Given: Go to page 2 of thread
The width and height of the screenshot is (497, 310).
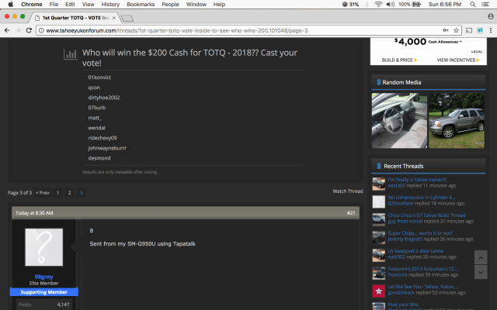Looking at the screenshot, I should pyautogui.click(x=69, y=193).
